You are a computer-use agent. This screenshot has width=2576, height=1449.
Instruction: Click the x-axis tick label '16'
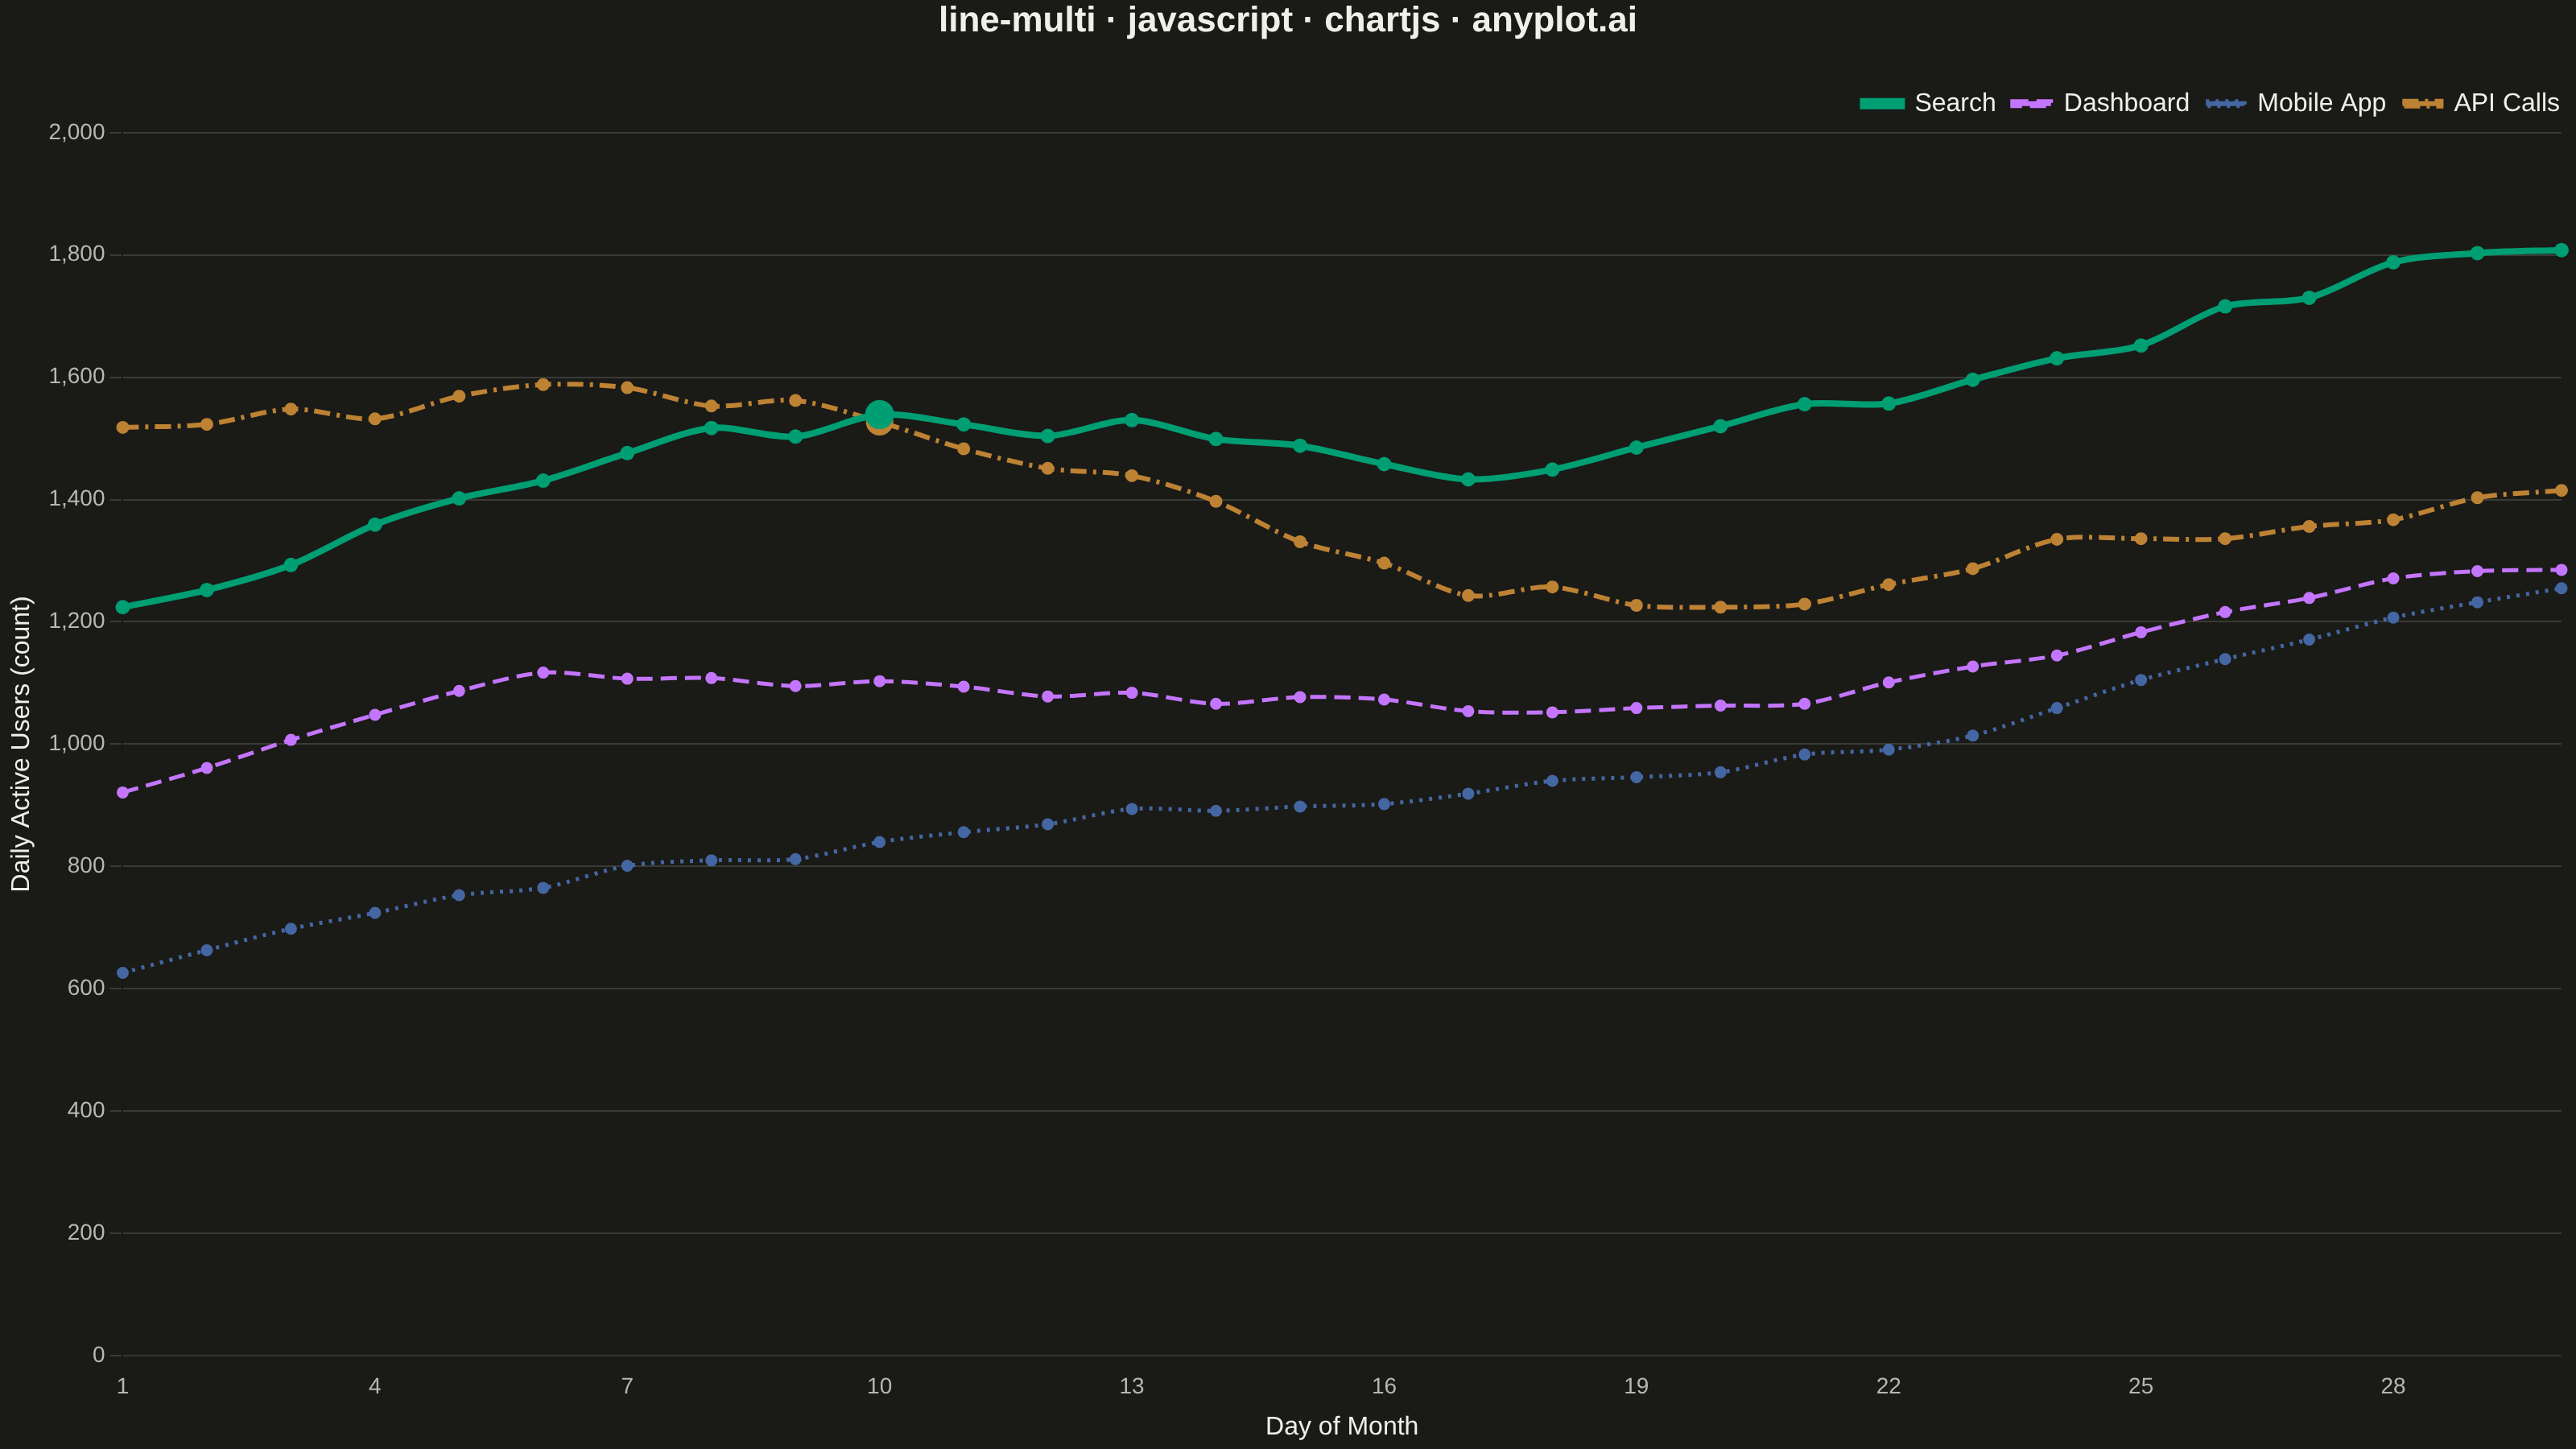tap(1384, 1386)
